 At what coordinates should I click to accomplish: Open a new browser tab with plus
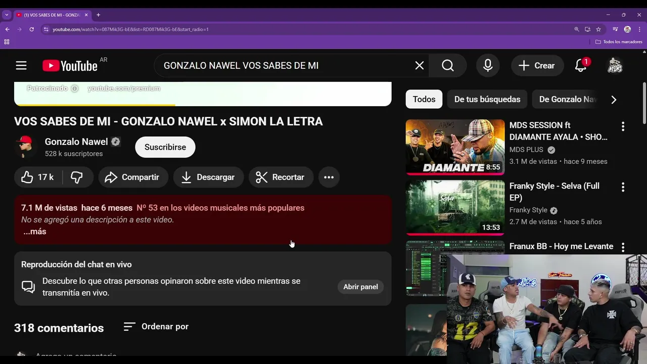pyautogui.click(x=98, y=15)
